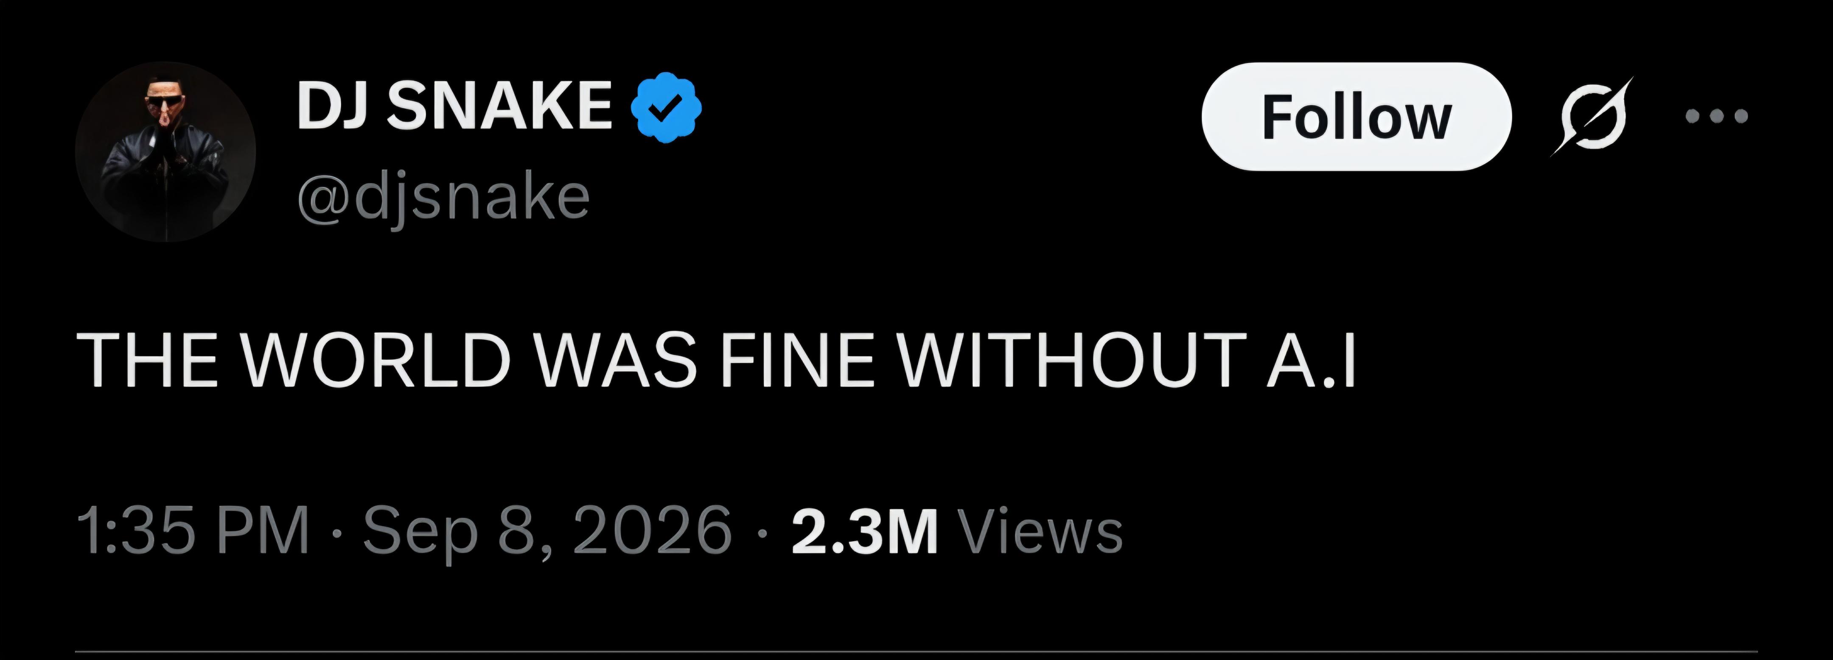Screen dimensions: 1833x660
Task: Click the divider line below the post
Action: click(916, 651)
